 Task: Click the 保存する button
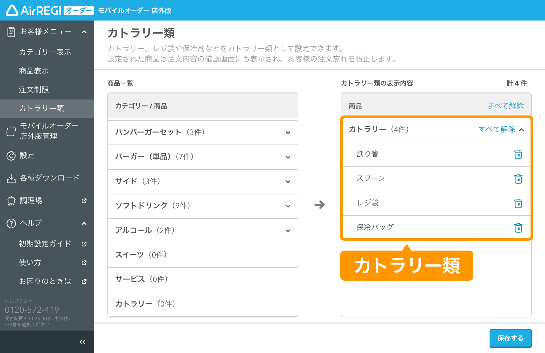point(510,338)
